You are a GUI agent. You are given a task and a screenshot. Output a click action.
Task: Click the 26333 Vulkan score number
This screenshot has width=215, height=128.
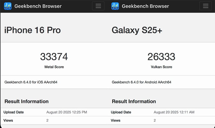pos(161,57)
